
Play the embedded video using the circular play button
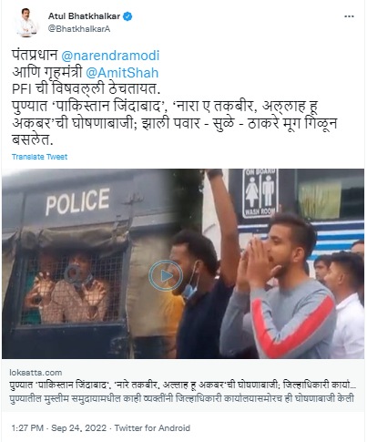[x=166, y=275]
